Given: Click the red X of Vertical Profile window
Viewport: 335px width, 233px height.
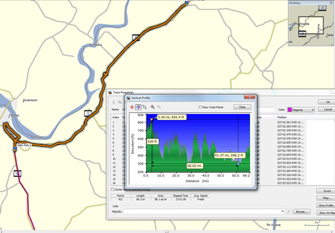Looking at the screenshot, I should click(x=250, y=97).
